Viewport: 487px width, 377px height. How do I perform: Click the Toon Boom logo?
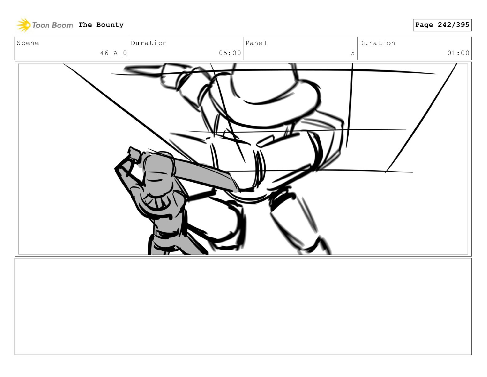click(x=45, y=25)
